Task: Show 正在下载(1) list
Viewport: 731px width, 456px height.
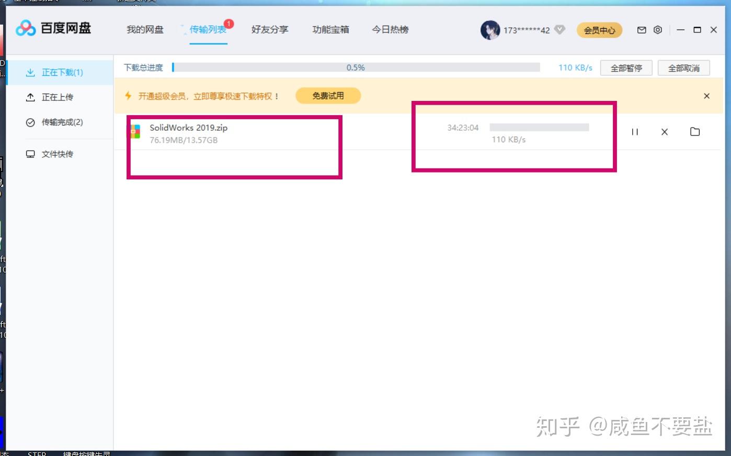Action: coord(60,72)
